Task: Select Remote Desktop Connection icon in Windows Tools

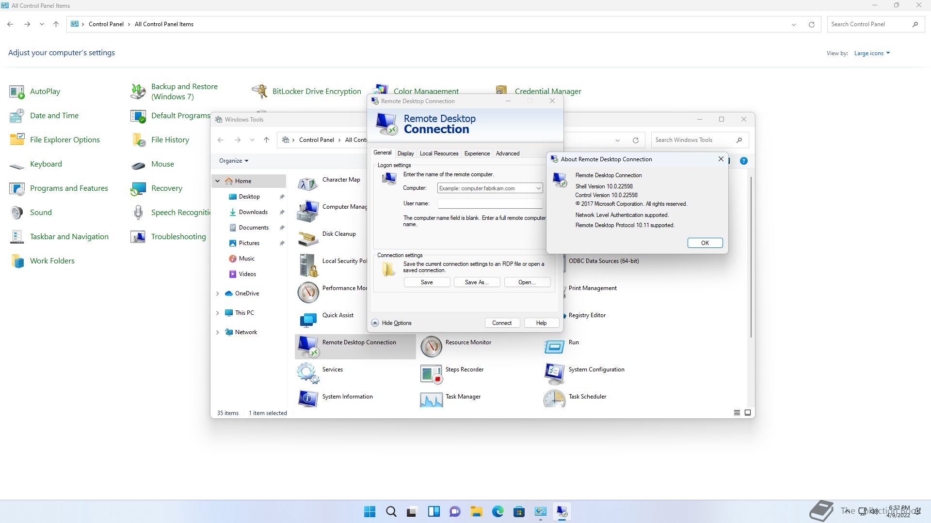Action: click(x=308, y=347)
